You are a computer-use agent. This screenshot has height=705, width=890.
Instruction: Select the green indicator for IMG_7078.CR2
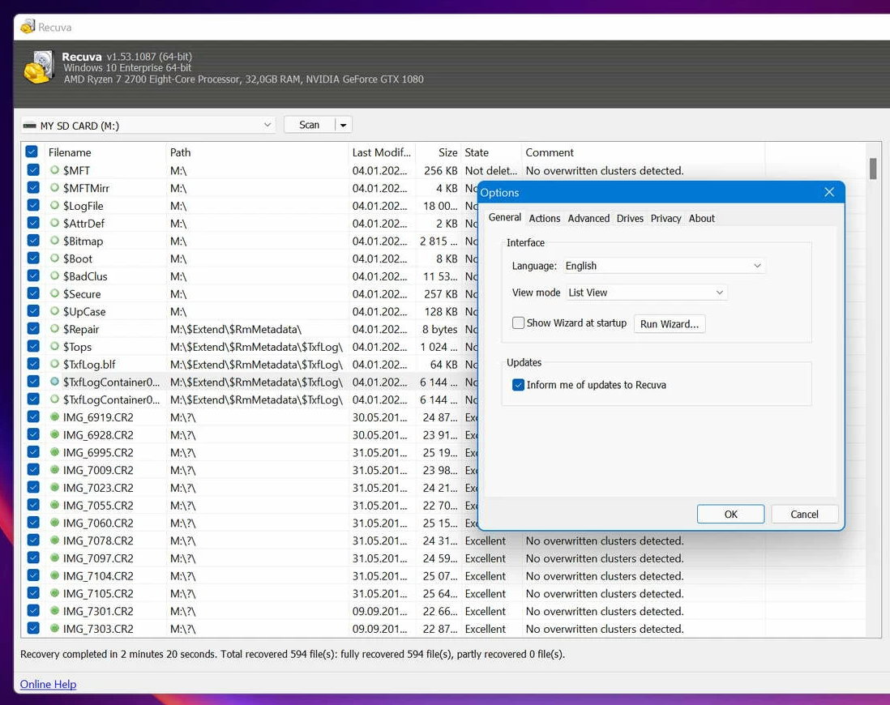point(54,540)
